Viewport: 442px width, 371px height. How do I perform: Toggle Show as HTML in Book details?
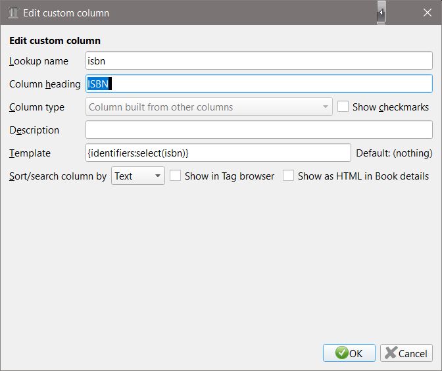click(x=289, y=176)
